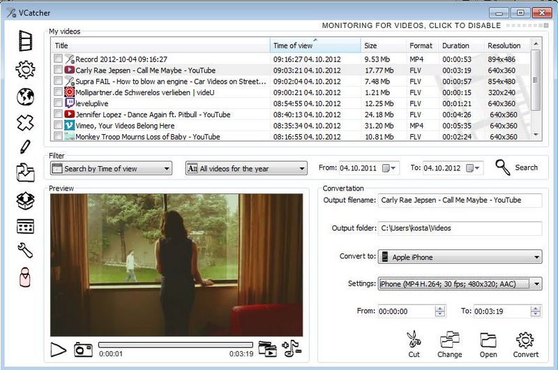Click the preview playback progress bar
Image resolution: width=558 pixels, height=370 pixels.
(x=176, y=345)
